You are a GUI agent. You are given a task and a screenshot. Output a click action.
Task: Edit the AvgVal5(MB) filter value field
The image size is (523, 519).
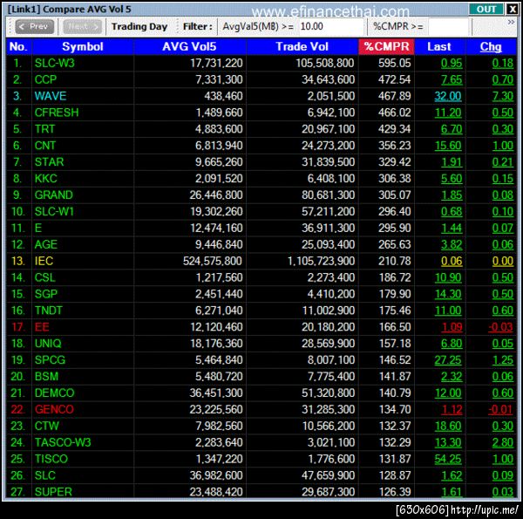[330, 26]
